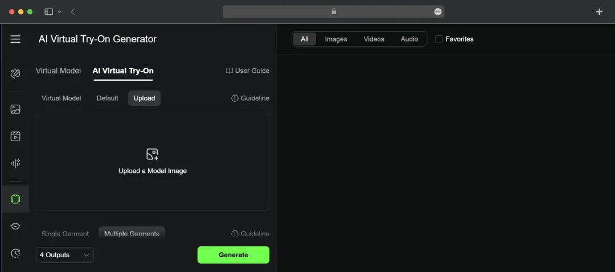Image resolution: width=615 pixels, height=272 pixels.
Task: Click the browser sidebar toggle icon
Action: click(x=48, y=12)
